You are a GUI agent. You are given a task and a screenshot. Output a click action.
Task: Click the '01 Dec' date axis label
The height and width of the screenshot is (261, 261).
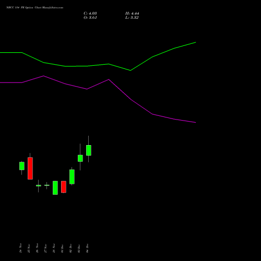(x=62, y=248)
